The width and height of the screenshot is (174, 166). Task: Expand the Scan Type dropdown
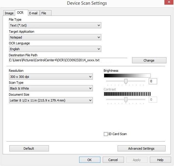pyautogui.click(x=50, y=89)
